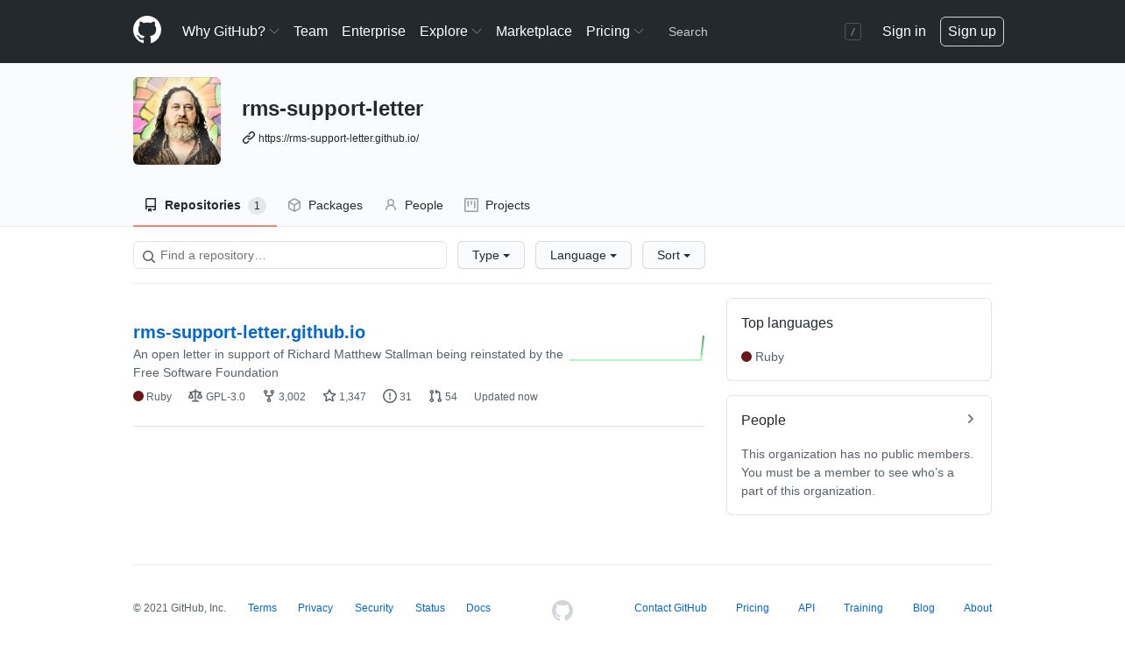Switch to the Projects tab
The width and height of the screenshot is (1125, 665).
(497, 205)
